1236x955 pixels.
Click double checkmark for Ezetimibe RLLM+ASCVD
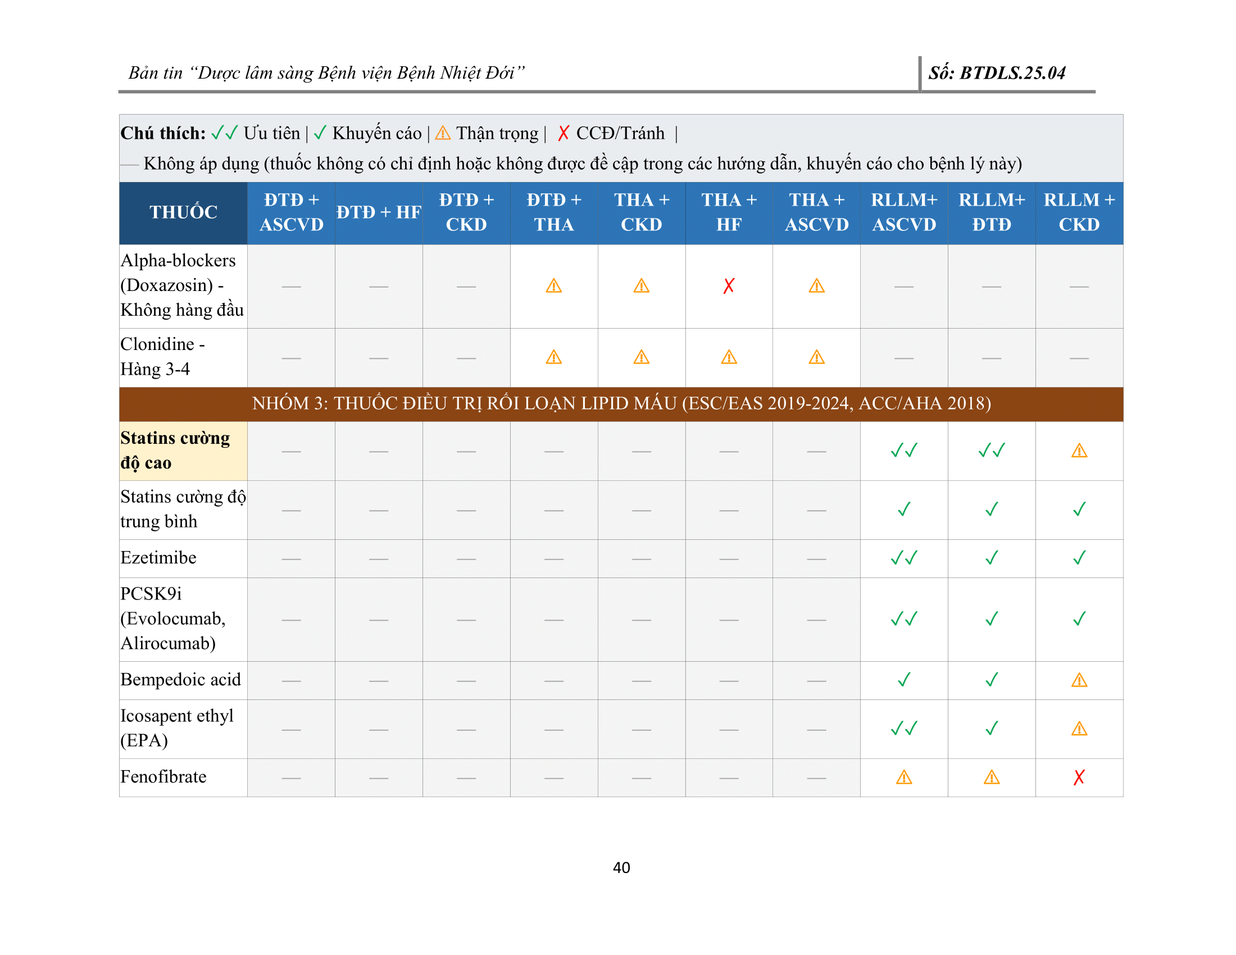tap(904, 558)
